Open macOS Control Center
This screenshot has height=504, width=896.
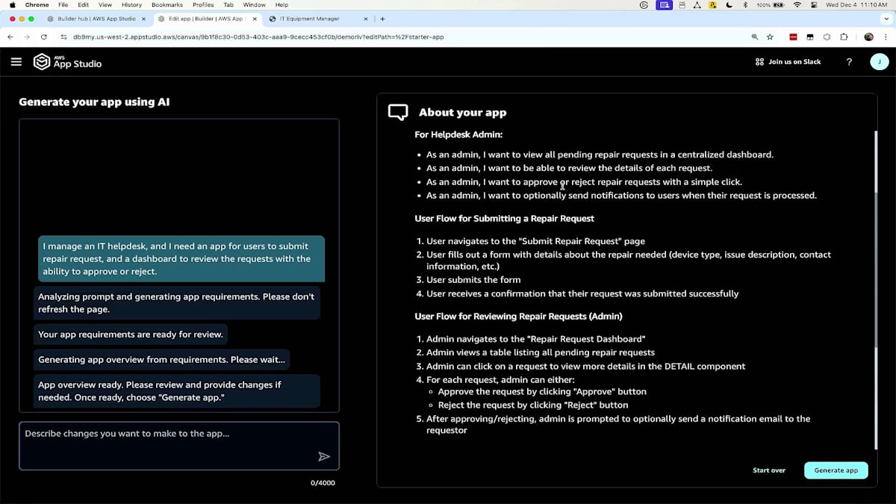pos(812,4)
